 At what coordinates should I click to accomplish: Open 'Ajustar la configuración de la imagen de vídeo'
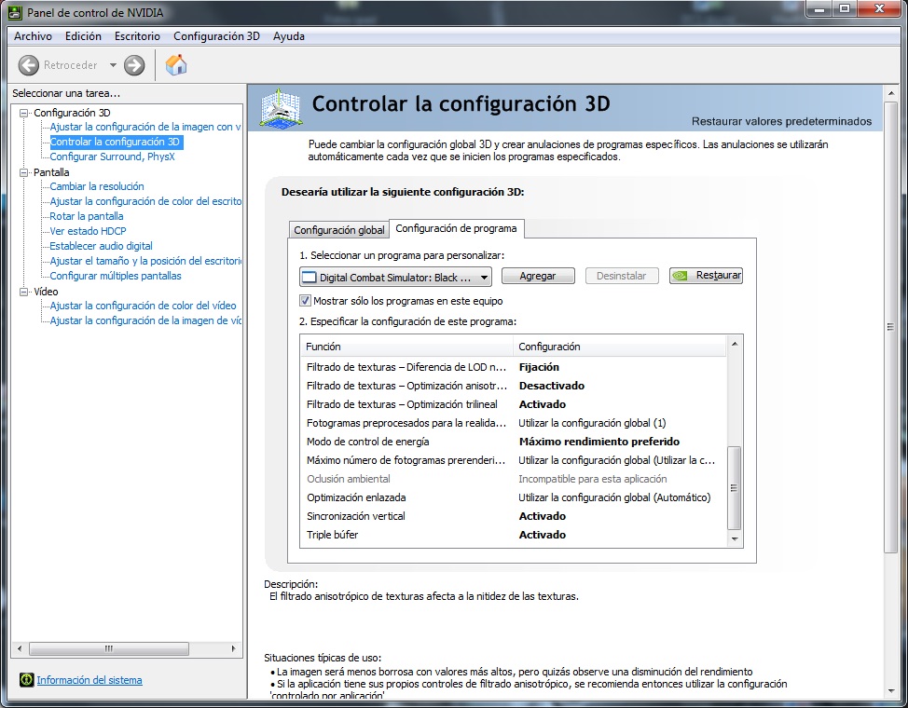[x=145, y=320]
